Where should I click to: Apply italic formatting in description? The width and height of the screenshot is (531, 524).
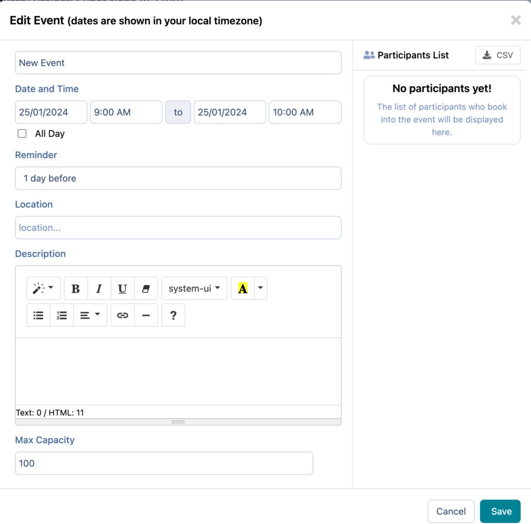click(99, 288)
